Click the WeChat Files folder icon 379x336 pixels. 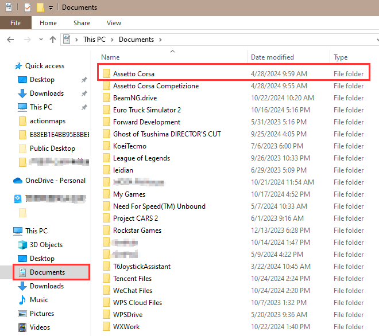click(x=106, y=291)
